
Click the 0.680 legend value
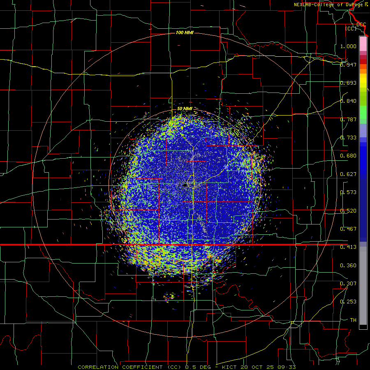(348, 156)
